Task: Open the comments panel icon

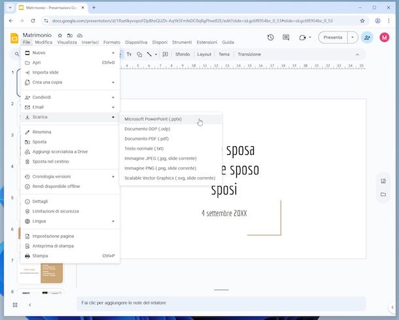Action: (286, 38)
